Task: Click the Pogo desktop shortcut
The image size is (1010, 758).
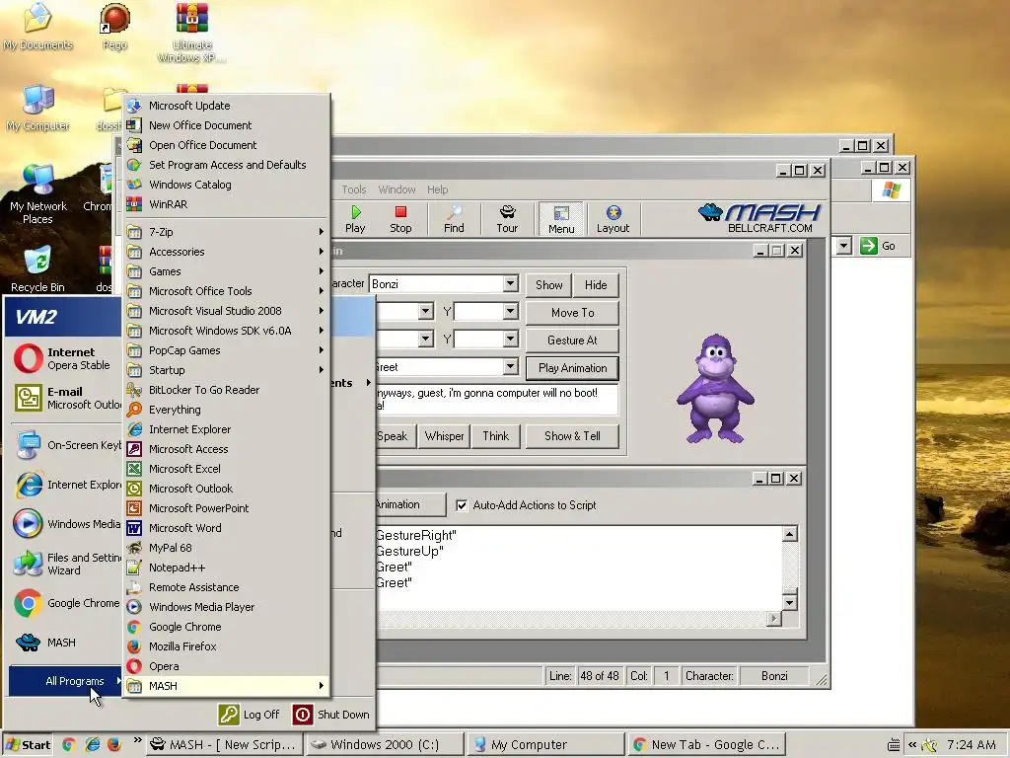Action: 114,27
